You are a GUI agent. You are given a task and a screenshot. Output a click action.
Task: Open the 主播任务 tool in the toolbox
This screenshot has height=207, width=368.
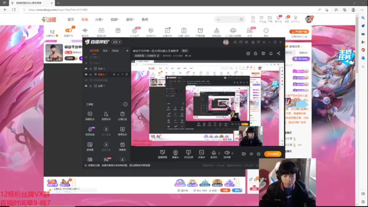click(x=122, y=116)
